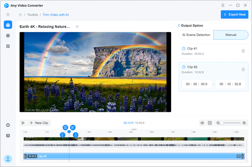This screenshot has height=167, width=252.
Task: Open Settings gear in sidebar
Action: pyautogui.click(x=8, y=125)
